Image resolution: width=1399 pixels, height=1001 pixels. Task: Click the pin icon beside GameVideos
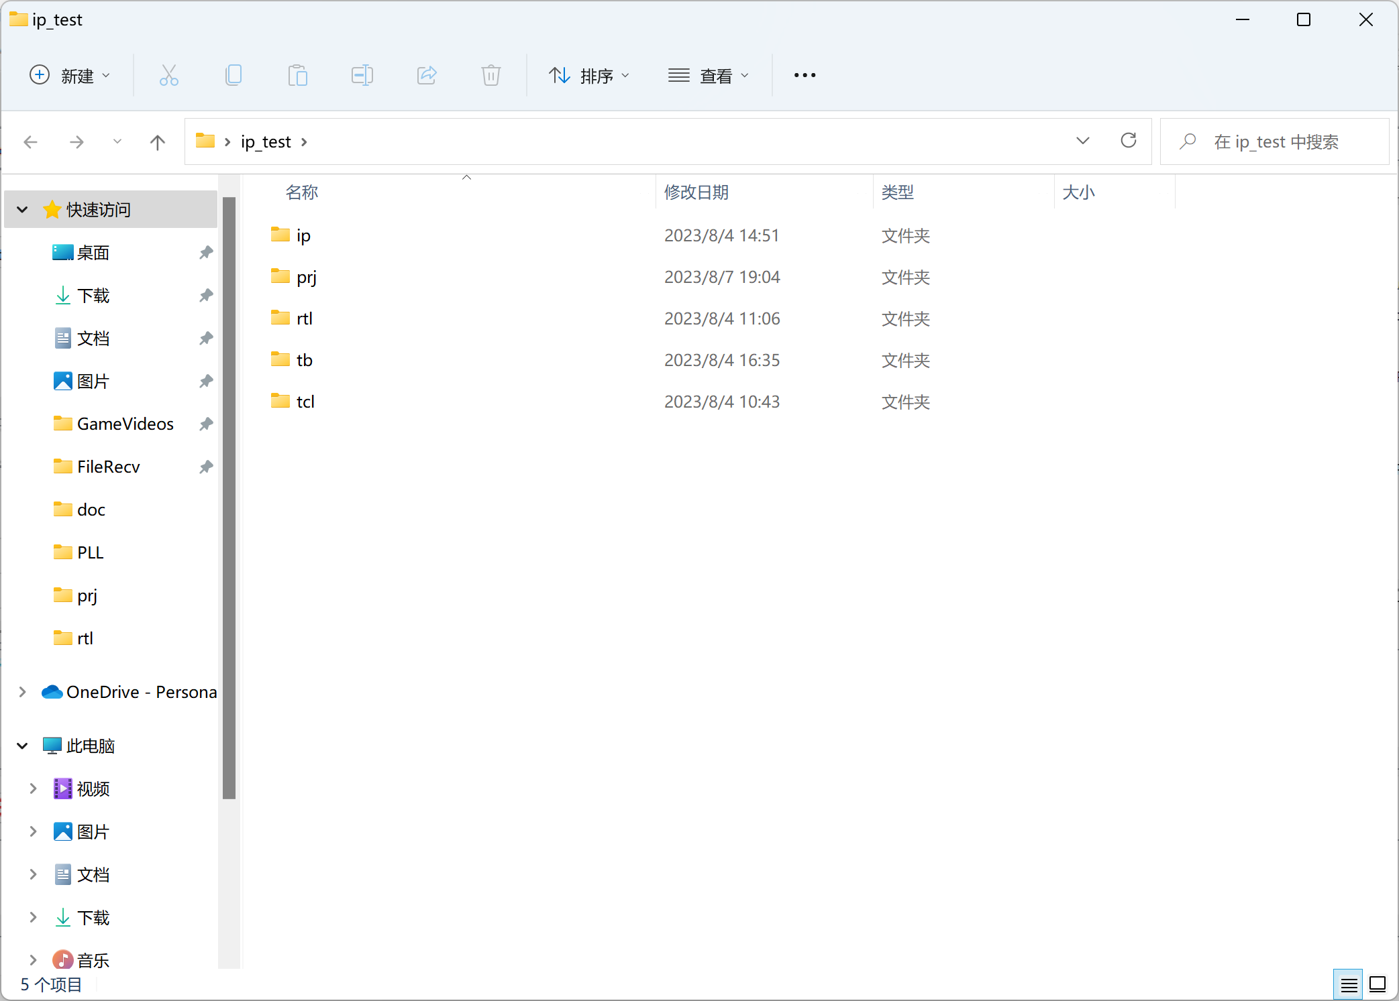[206, 424]
